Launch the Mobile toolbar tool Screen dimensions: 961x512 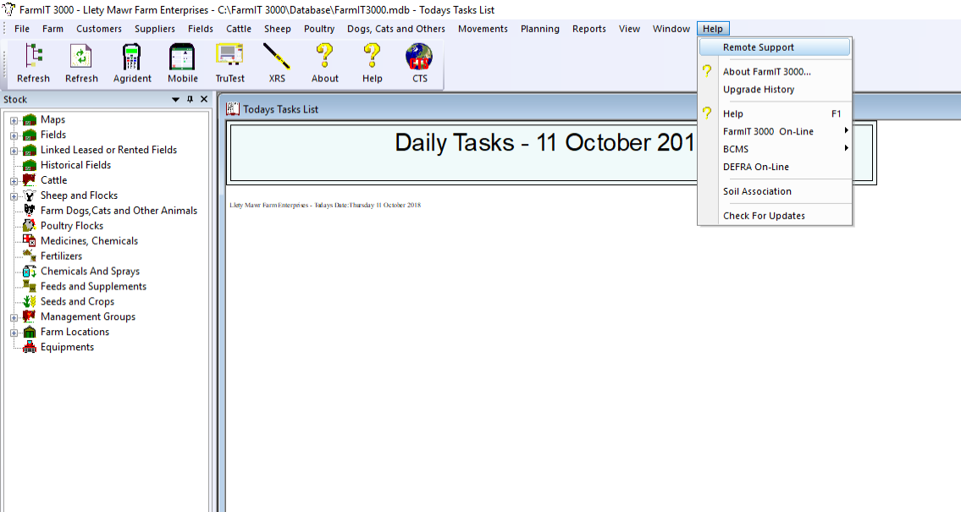[183, 63]
